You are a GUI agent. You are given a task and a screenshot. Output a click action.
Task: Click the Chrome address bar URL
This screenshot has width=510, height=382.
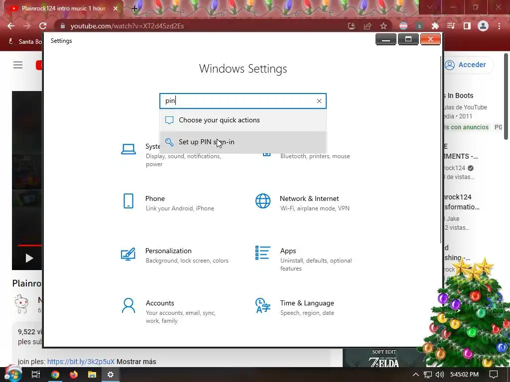tap(127, 26)
